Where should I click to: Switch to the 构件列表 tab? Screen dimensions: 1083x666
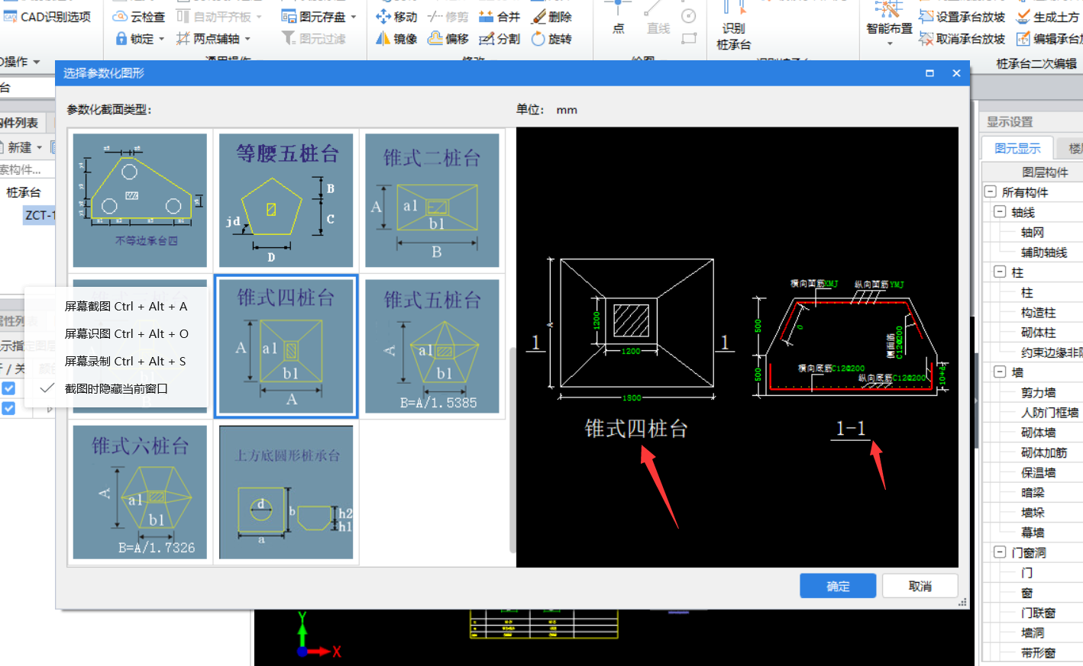click(21, 122)
